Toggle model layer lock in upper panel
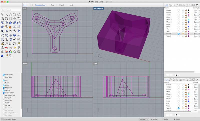The width and height of the screenshot is (200, 121). pyautogui.click(x=186, y=15)
